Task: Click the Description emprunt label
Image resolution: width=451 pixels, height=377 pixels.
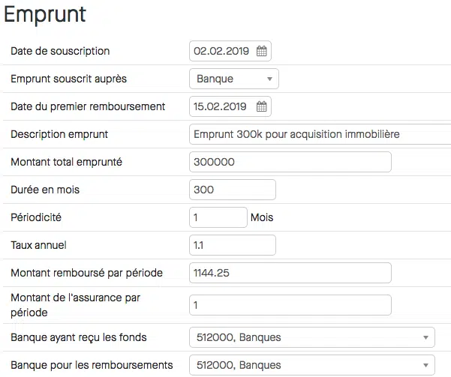Action: [x=59, y=134]
